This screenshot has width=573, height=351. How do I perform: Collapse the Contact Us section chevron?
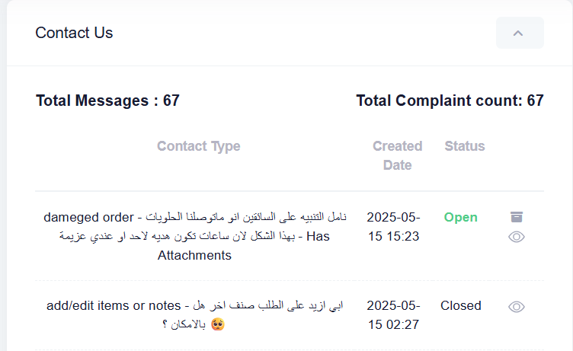point(520,33)
